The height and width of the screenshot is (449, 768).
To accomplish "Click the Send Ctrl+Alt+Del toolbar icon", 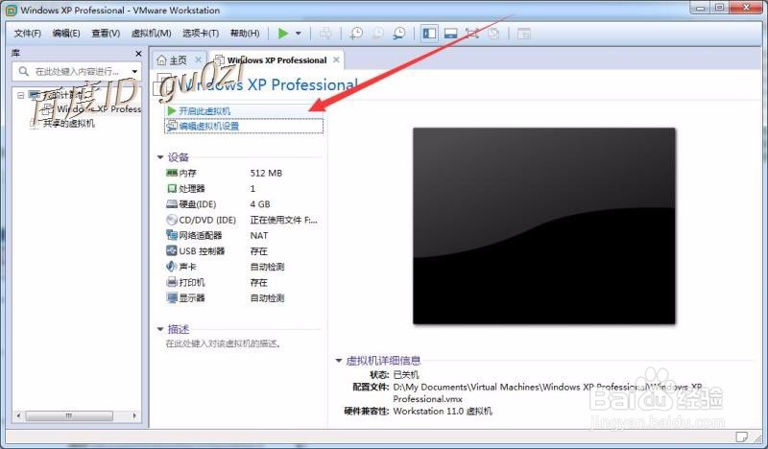I will pyautogui.click(x=325, y=34).
